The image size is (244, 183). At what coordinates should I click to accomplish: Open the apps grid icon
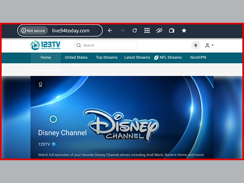[147, 30]
